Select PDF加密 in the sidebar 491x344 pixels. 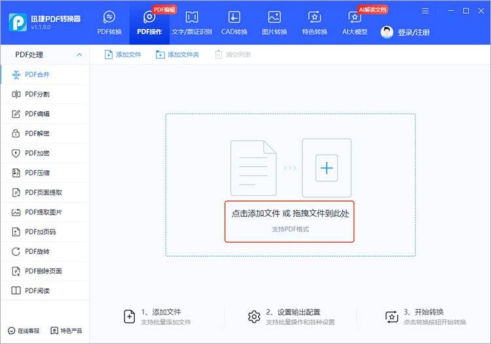45,153
